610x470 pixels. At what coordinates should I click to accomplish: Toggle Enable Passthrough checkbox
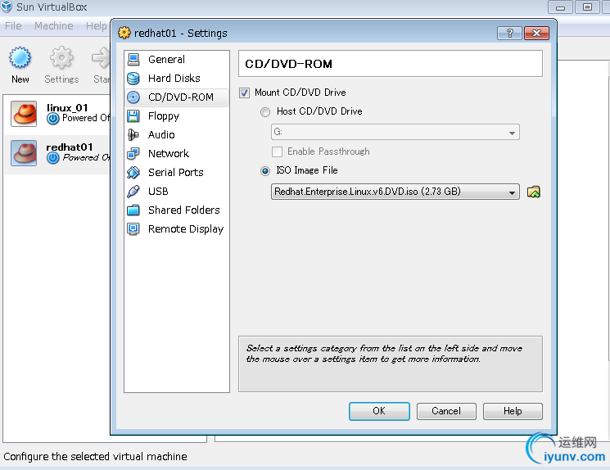pyautogui.click(x=277, y=151)
